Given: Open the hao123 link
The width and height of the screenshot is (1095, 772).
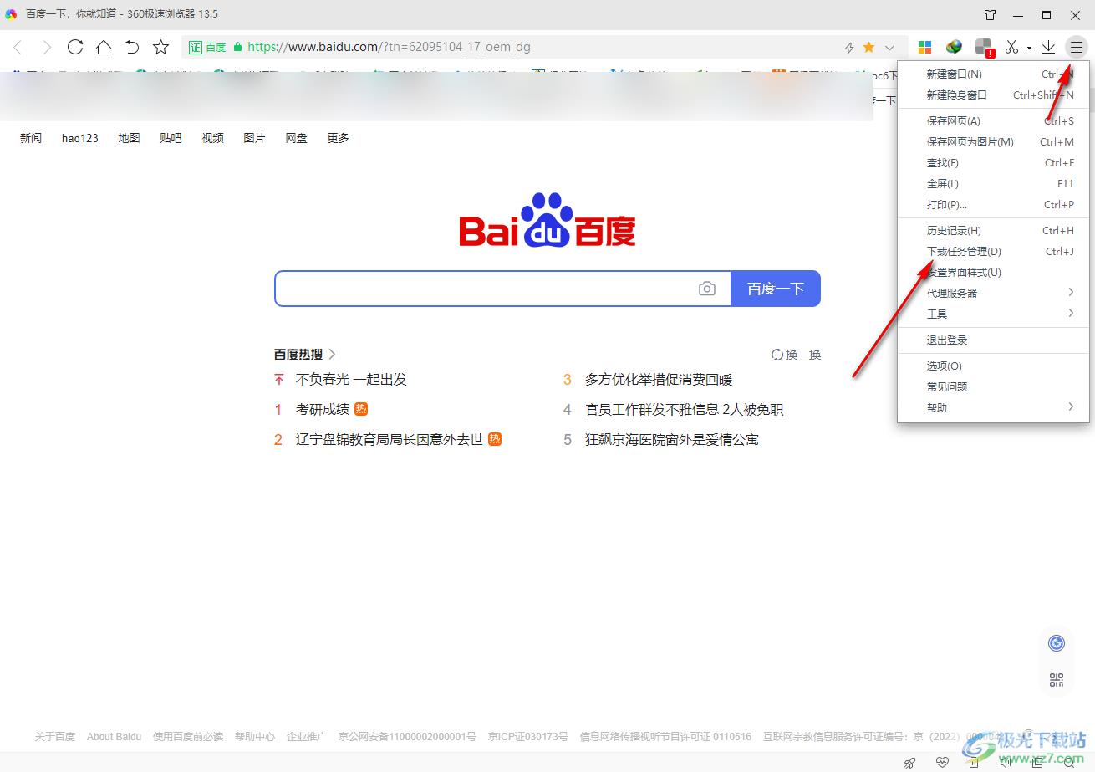Looking at the screenshot, I should pos(80,138).
